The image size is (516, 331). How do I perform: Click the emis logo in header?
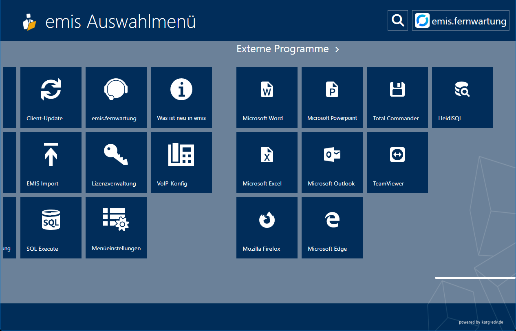point(29,22)
